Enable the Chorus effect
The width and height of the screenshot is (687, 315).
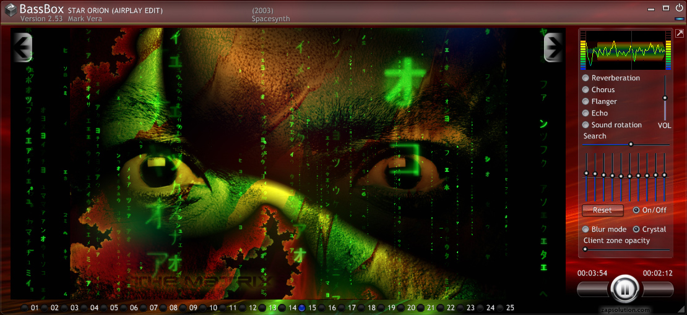[x=585, y=90]
